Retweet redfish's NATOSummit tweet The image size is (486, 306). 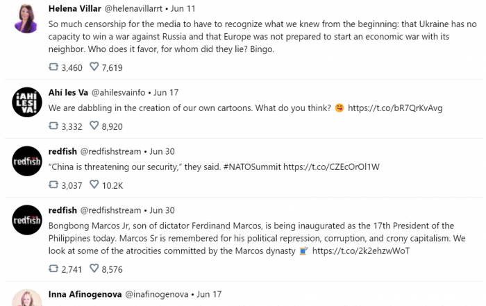pyautogui.click(x=53, y=185)
